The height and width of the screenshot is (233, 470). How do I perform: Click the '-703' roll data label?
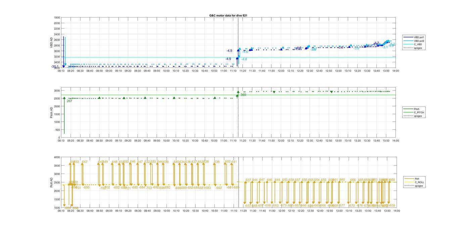tap(148, 188)
